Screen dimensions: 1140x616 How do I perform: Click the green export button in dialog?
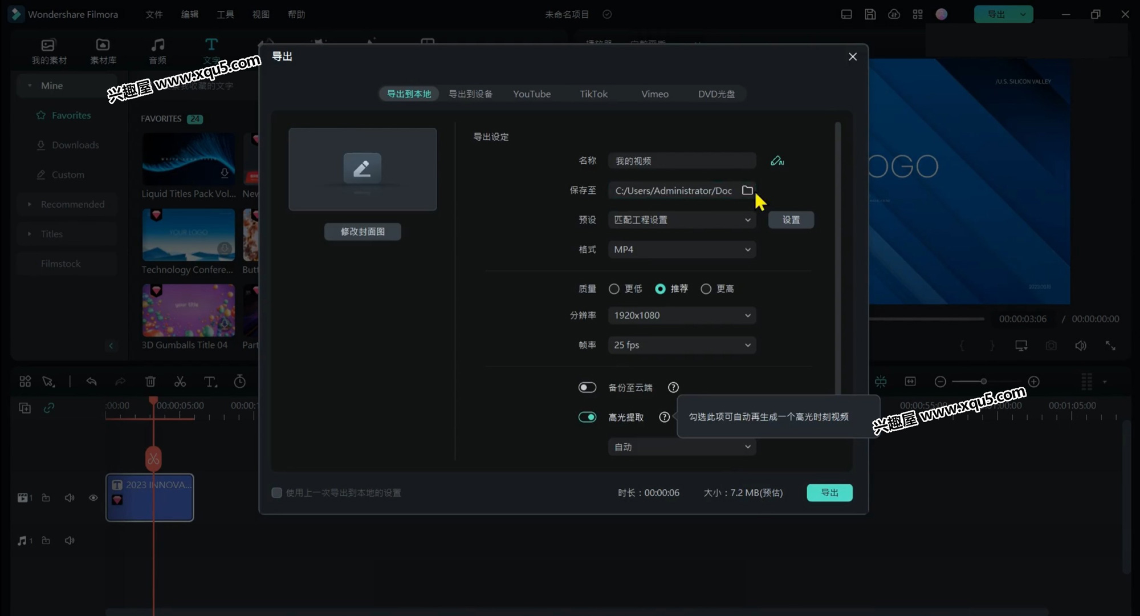pyautogui.click(x=829, y=493)
